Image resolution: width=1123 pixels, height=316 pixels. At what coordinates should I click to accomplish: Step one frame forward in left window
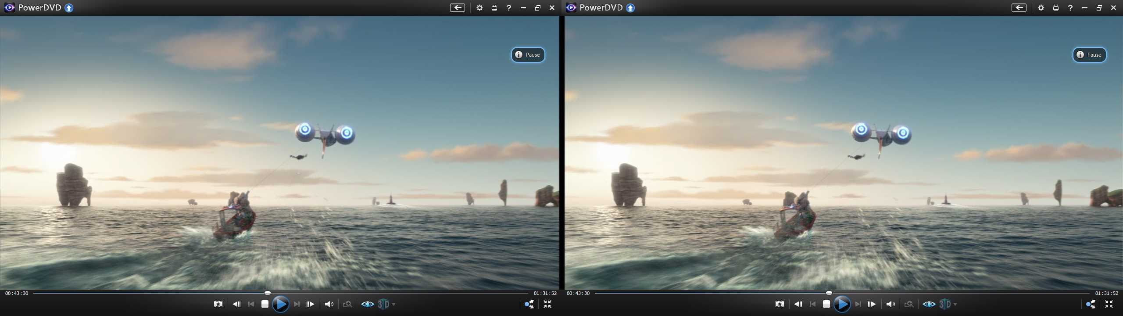click(x=310, y=304)
